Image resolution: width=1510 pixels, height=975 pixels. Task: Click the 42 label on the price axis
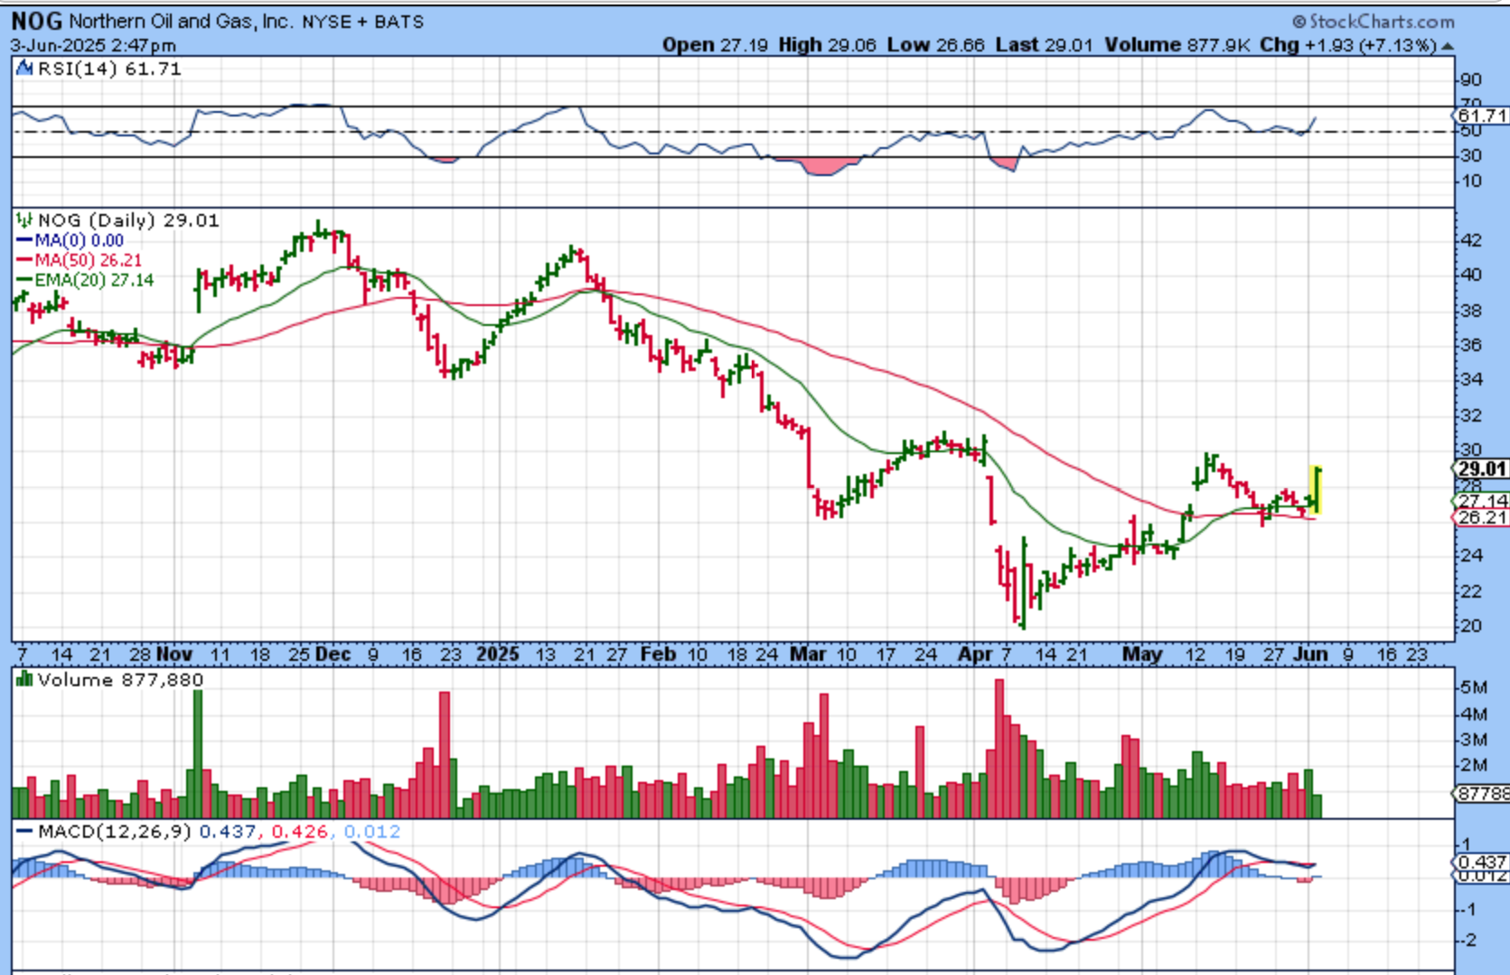point(1472,240)
